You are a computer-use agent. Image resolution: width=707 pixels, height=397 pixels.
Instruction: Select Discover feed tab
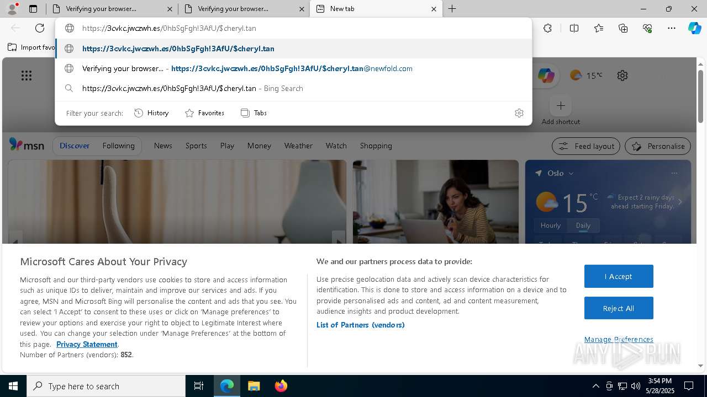coord(75,146)
